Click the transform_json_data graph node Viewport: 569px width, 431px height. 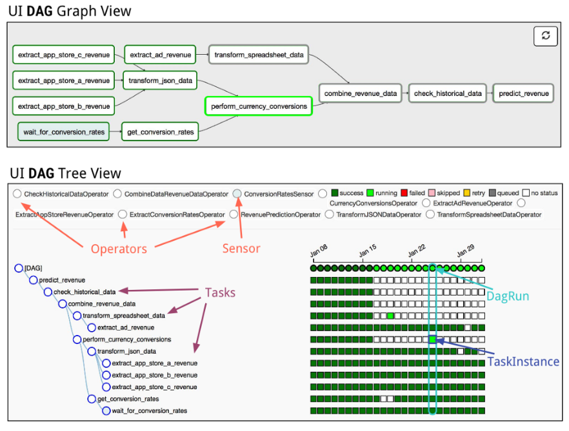[160, 81]
